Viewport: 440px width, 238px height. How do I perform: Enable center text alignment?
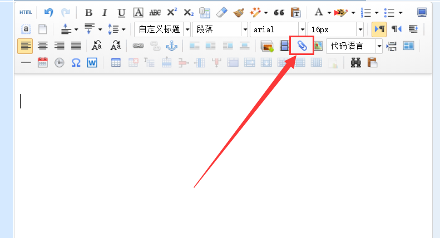point(42,46)
